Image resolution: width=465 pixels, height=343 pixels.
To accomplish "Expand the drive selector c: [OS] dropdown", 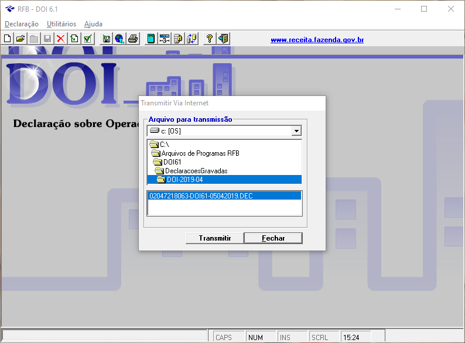I will coord(296,131).
